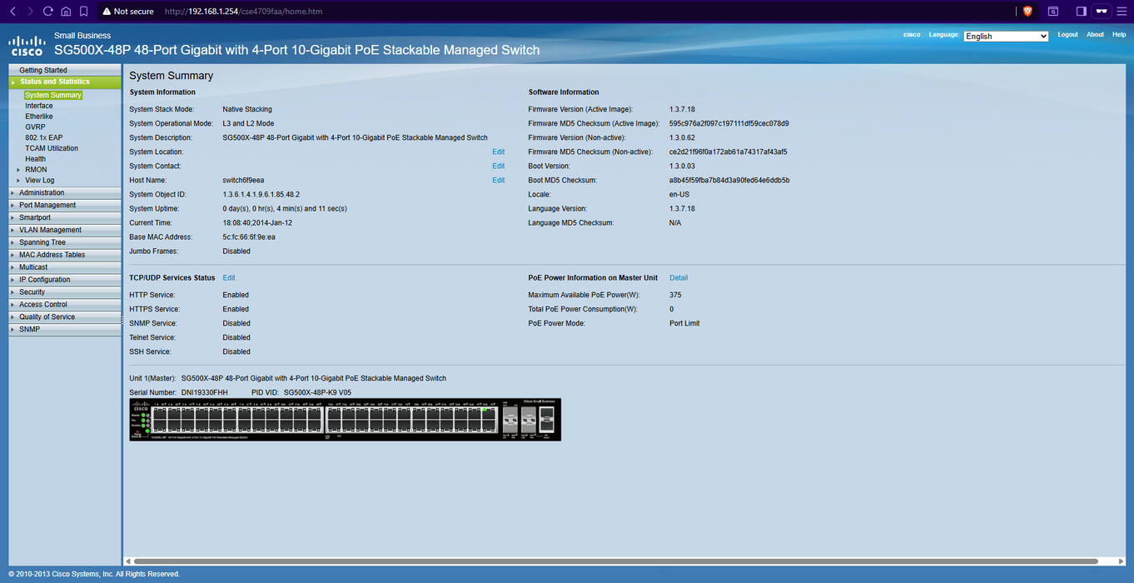The width and height of the screenshot is (1134, 583).
Task: Open the Brave Shields lion icon
Action: pos(1027,12)
